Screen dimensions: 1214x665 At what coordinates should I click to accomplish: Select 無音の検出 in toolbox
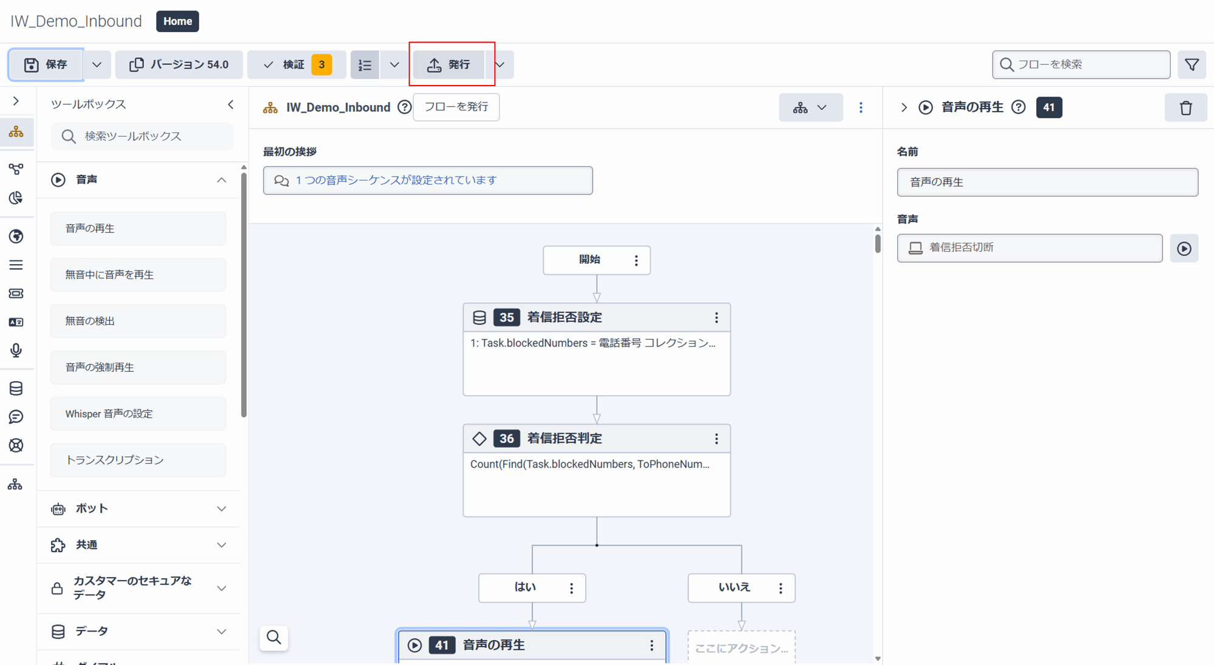[138, 321]
